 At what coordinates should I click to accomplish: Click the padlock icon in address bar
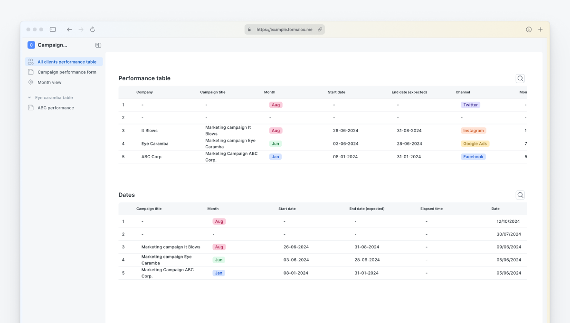pos(249,29)
